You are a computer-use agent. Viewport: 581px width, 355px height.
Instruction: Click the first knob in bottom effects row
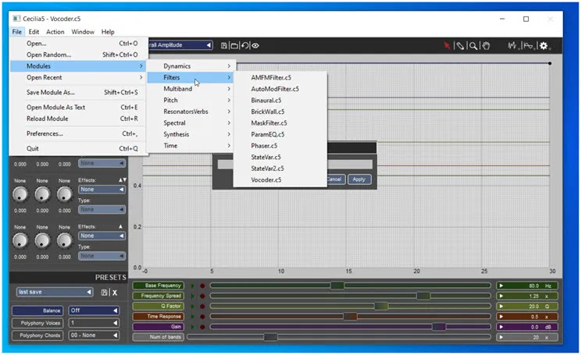coord(20,240)
